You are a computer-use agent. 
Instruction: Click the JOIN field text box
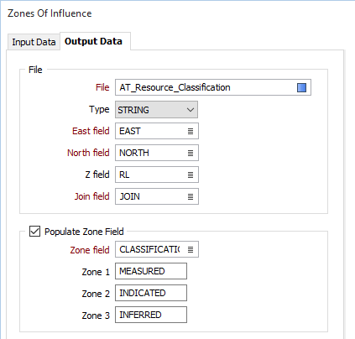157,196
